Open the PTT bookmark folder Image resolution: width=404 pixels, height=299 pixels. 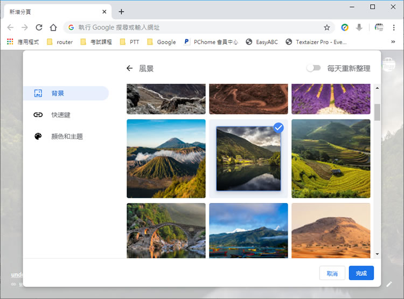pos(130,42)
